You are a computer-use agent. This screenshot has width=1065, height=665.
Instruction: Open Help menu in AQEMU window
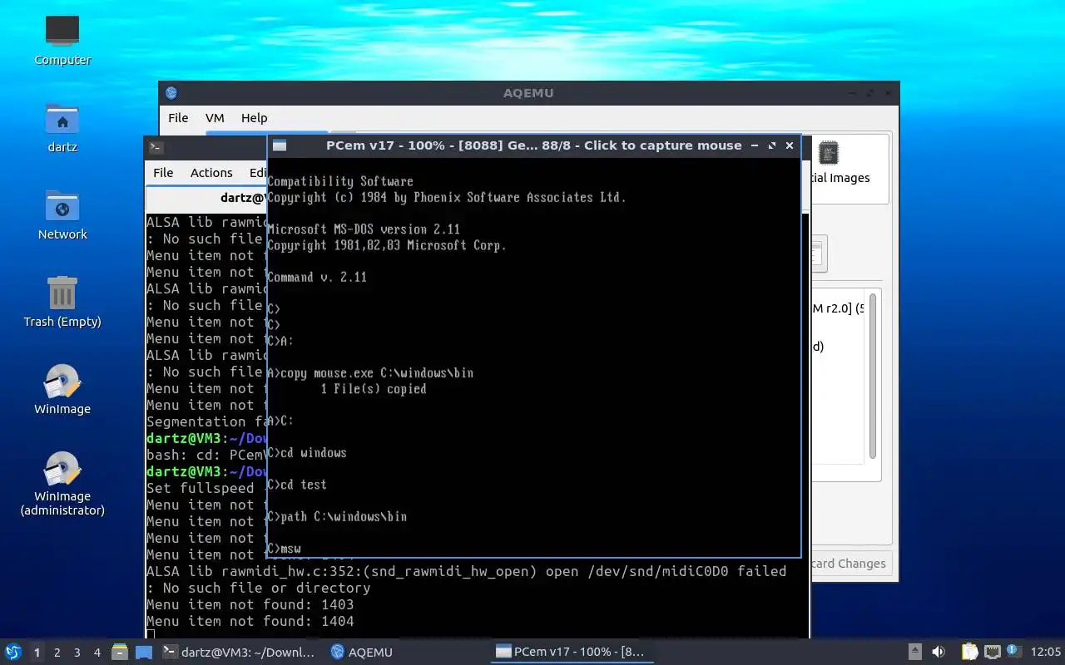(x=254, y=118)
